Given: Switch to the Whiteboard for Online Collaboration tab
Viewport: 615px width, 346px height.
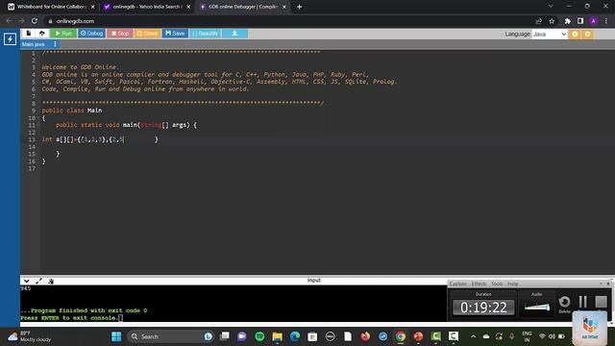Looking at the screenshot, I should point(51,7).
